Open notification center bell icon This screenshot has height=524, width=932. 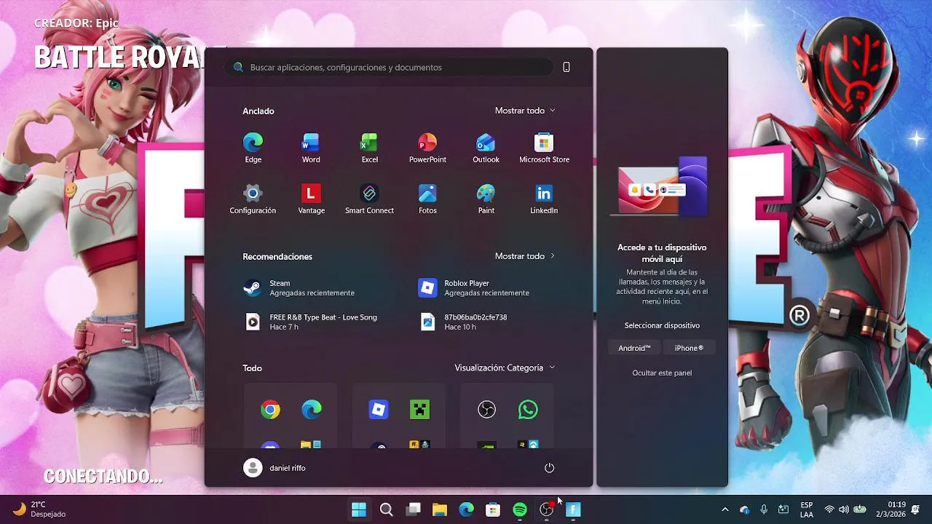tap(915, 509)
